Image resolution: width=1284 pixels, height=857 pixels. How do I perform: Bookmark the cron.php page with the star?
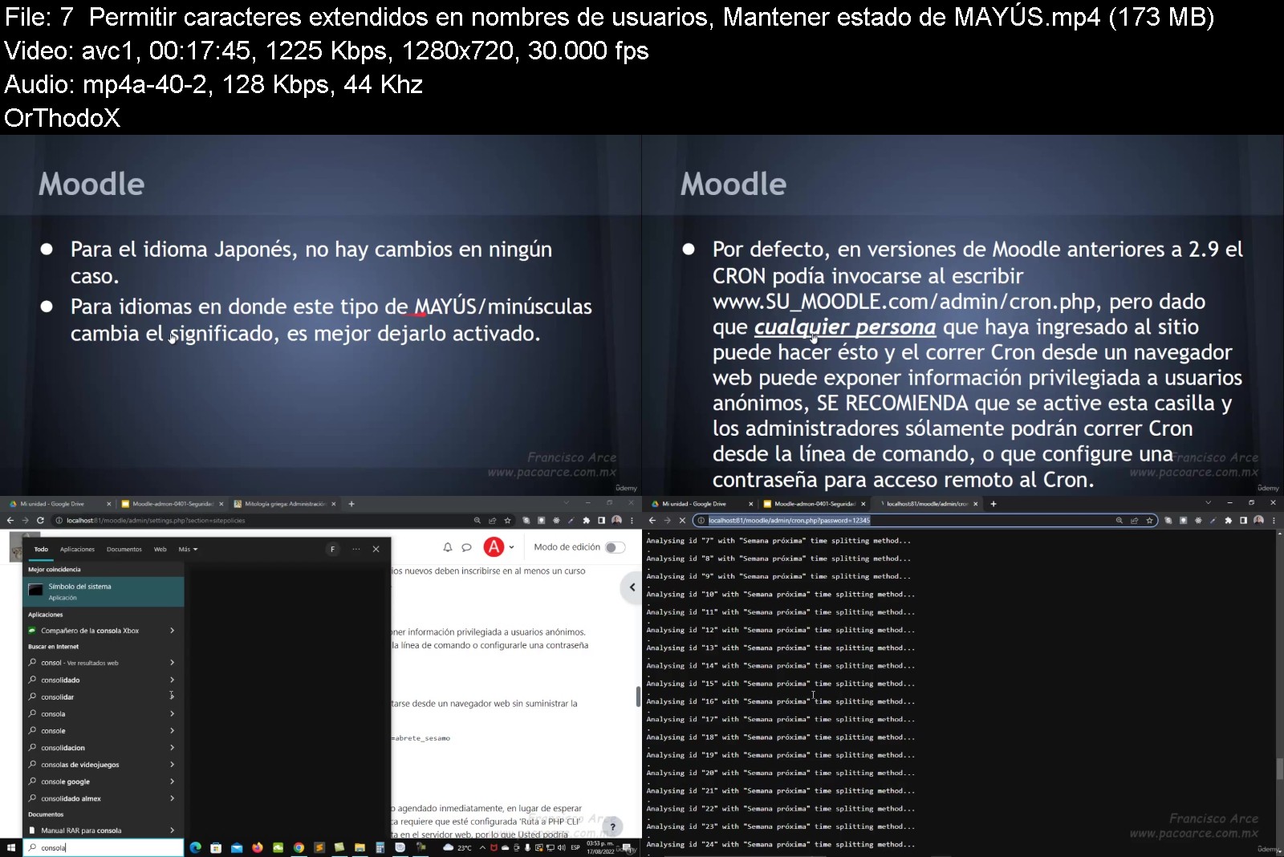pyautogui.click(x=1149, y=520)
